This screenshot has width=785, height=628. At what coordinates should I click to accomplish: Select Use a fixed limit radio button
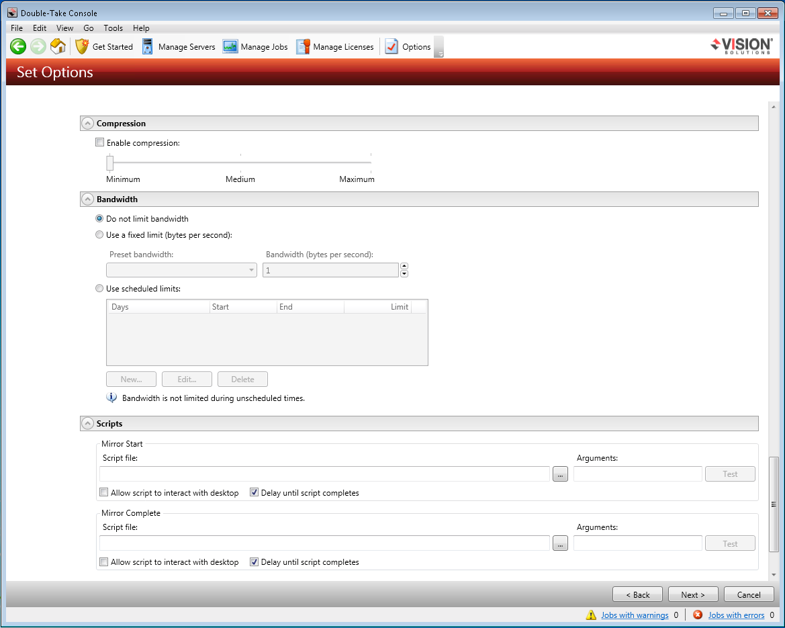coord(100,235)
